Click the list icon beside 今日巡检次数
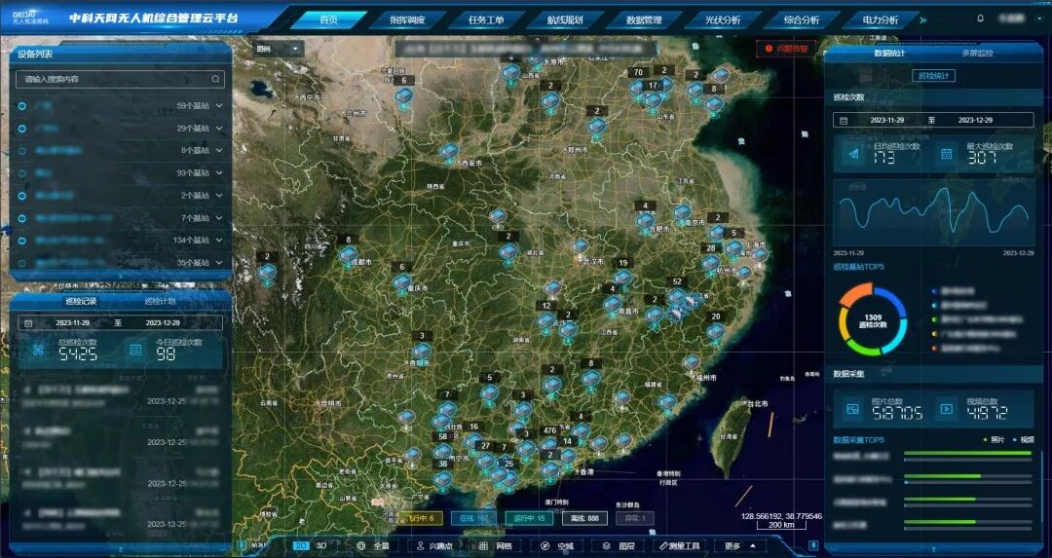The width and height of the screenshot is (1052, 558). click(x=135, y=351)
